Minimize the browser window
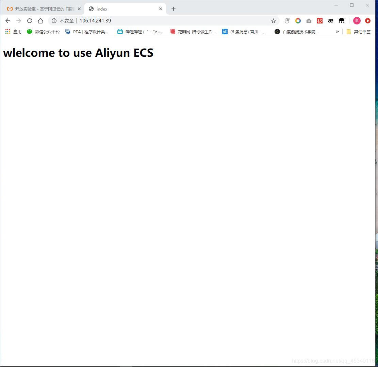Image resolution: width=378 pixels, height=367 pixels. 336,5
